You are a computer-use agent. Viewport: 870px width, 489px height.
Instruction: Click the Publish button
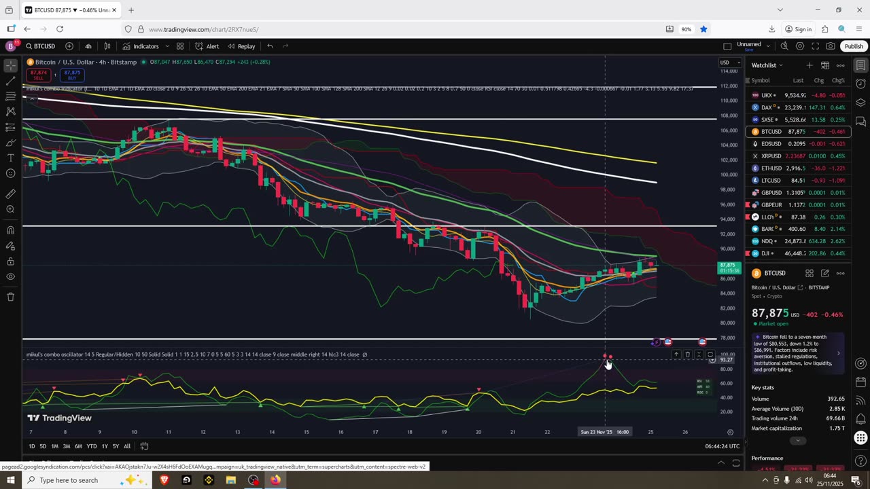pos(854,46)
